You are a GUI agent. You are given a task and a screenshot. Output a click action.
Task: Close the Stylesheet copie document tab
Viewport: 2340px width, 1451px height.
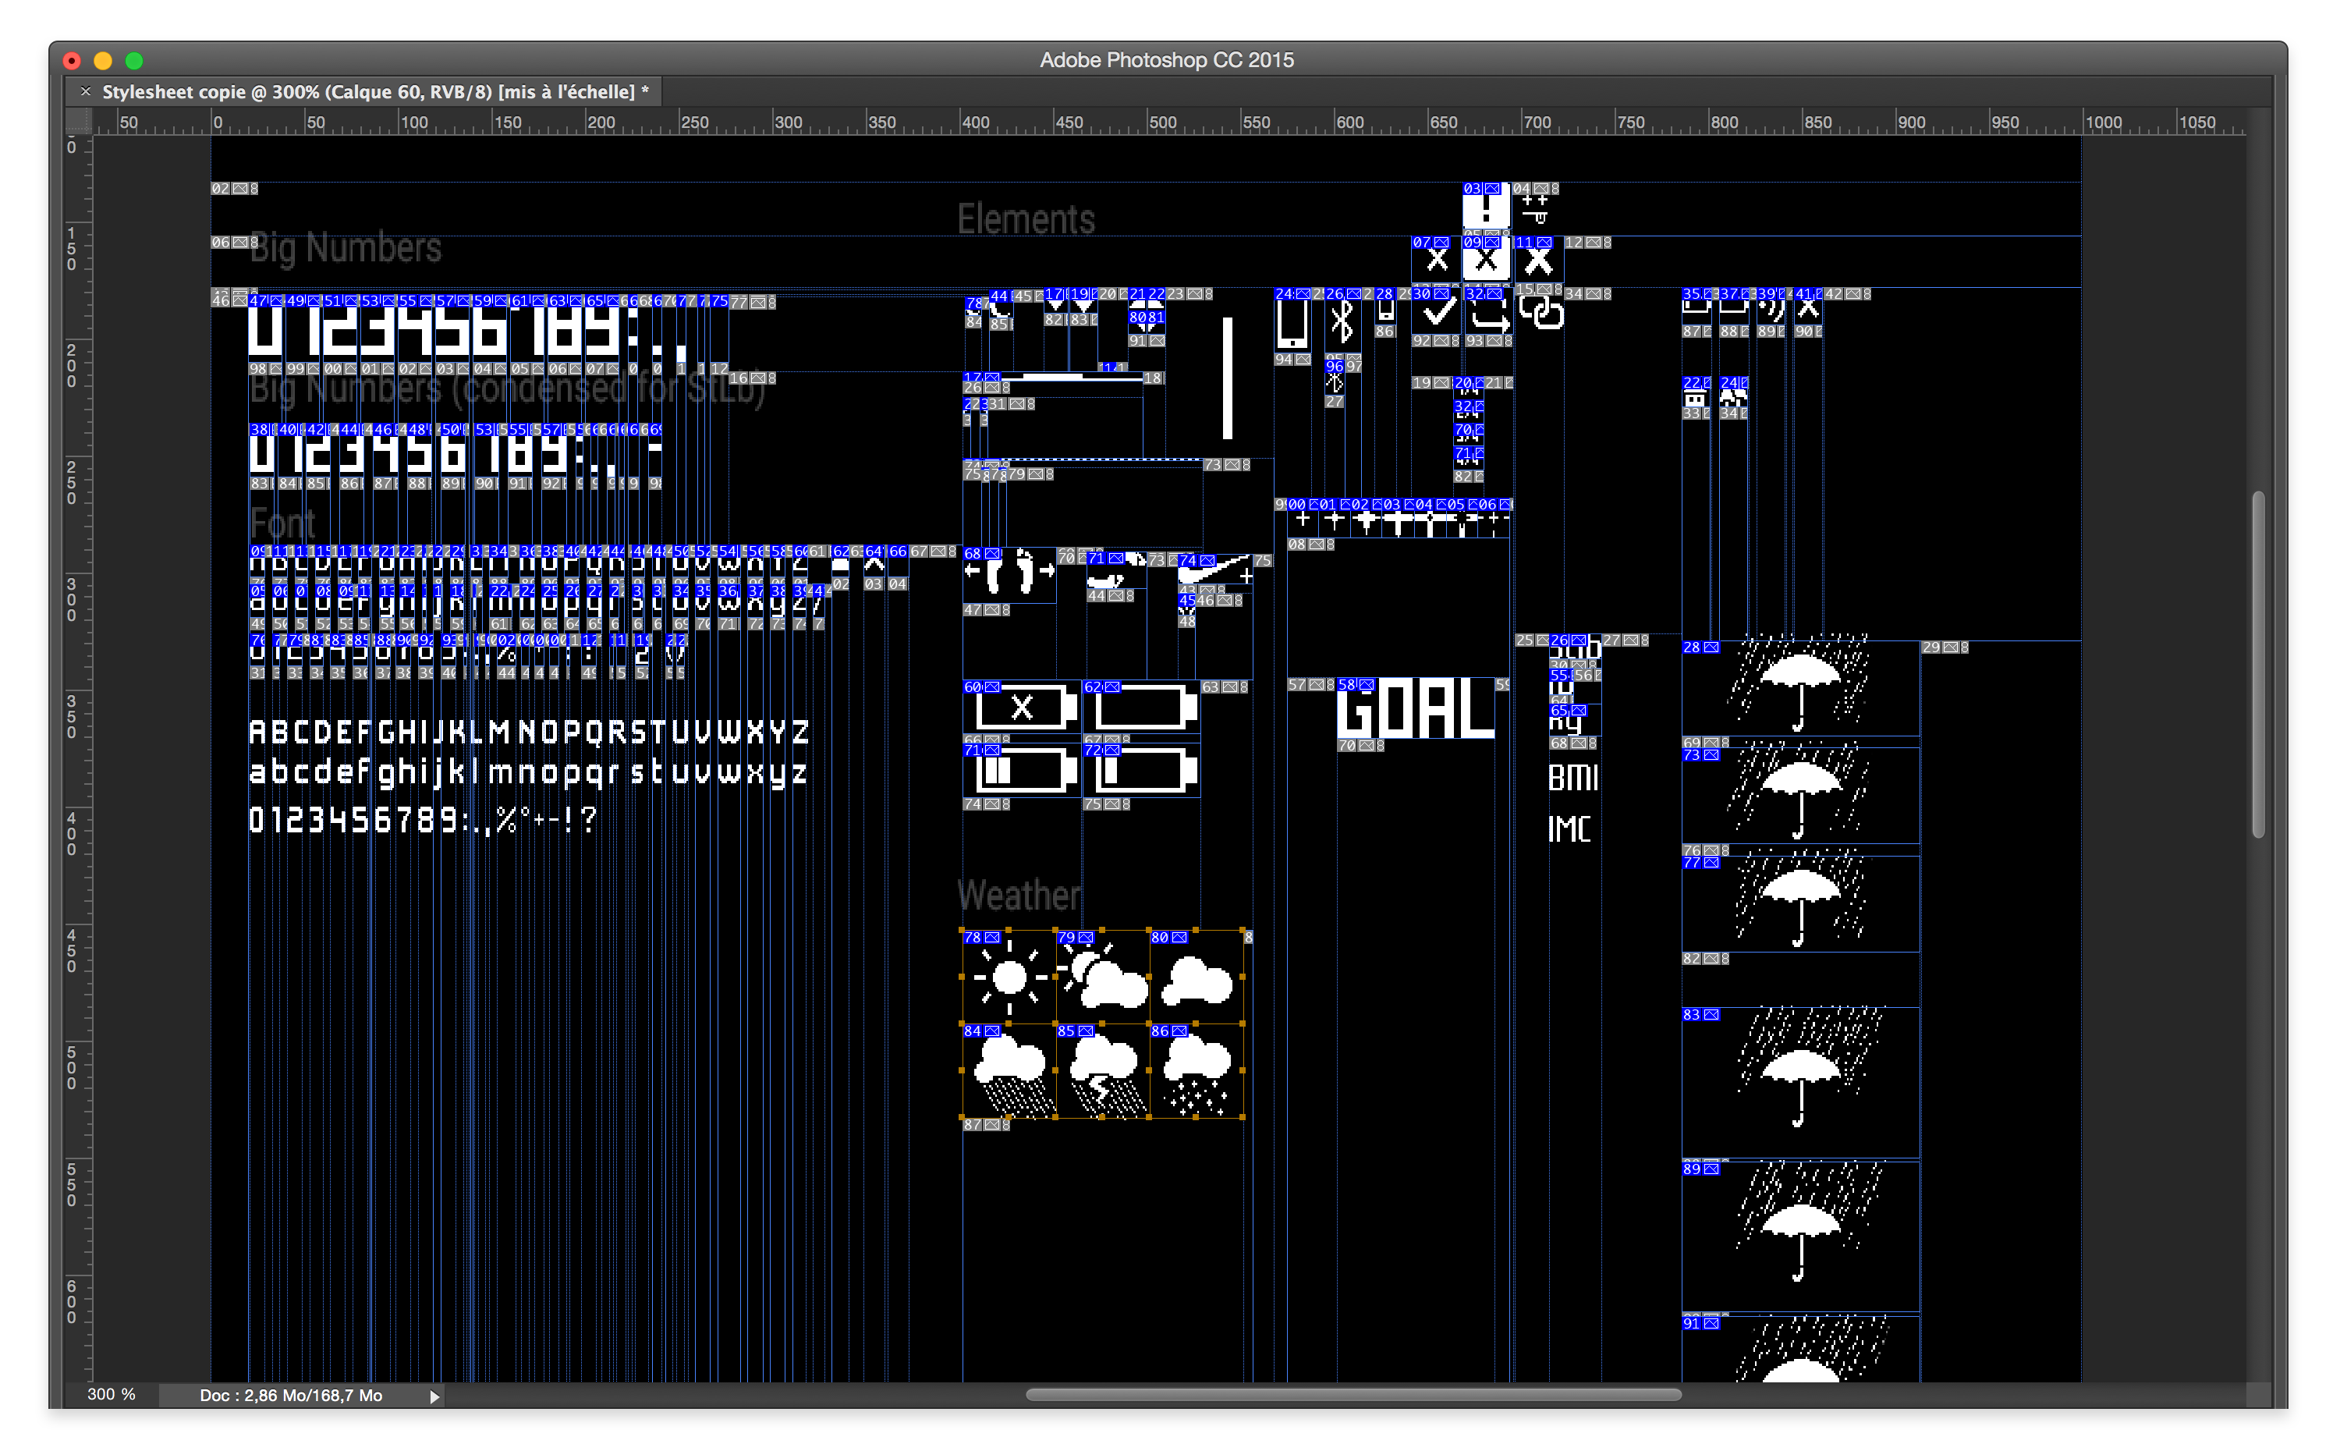click(x=85, y=91)
